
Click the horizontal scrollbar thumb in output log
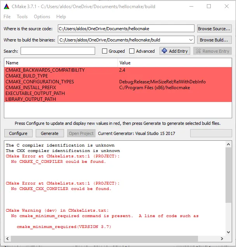pyautogui.click(x=104, y=238)
